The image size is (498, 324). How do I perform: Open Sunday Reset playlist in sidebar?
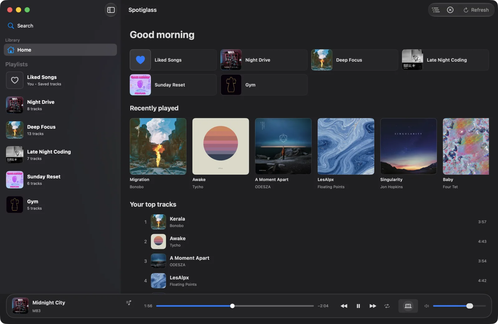(60, 180)
